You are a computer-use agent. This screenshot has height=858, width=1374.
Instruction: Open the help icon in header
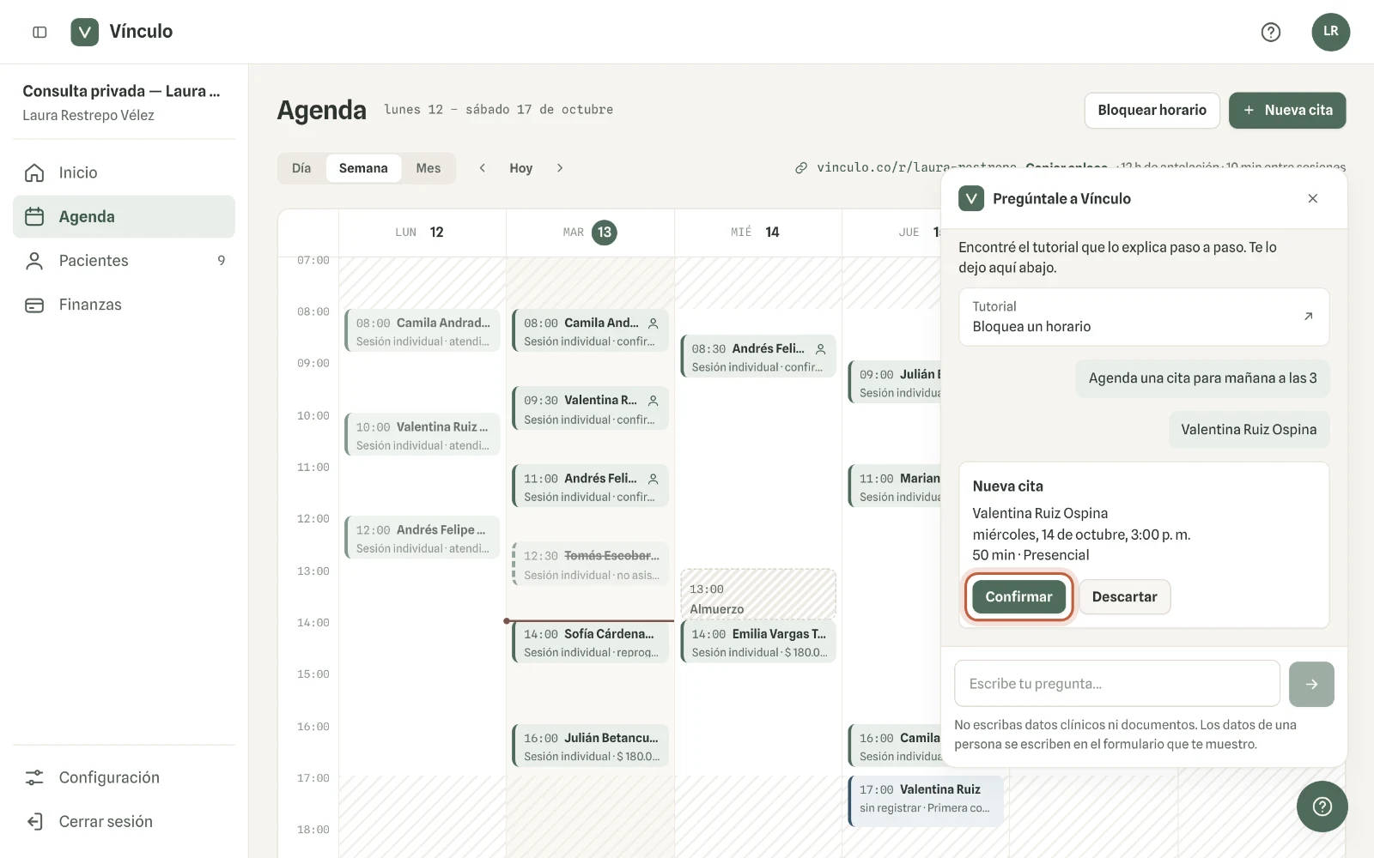click(x=1271, y=32)
